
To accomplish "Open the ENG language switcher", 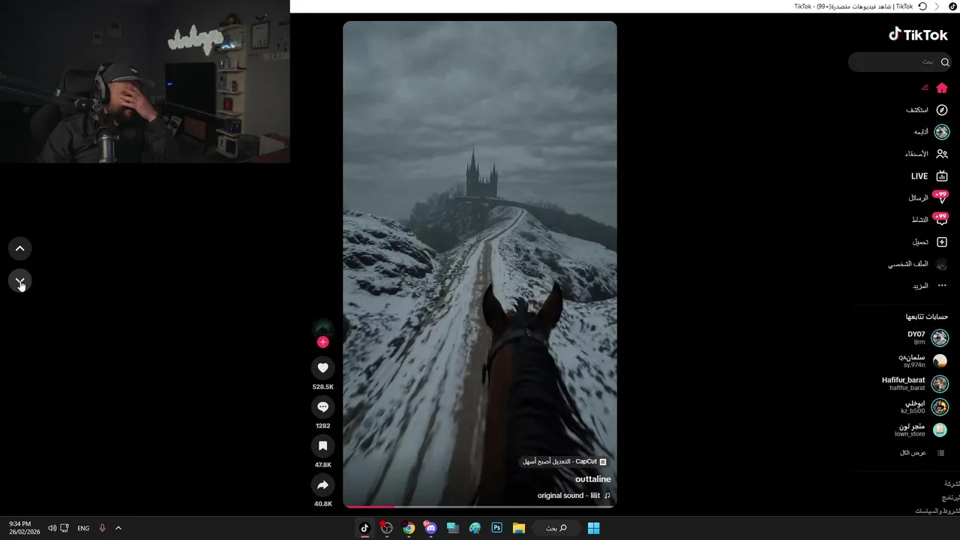I will pyautogui.click(x=83, y=528).
